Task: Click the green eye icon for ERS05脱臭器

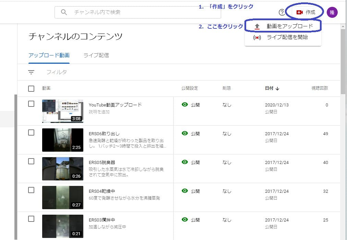Action: pyautogui.click(x=185, y=162)
